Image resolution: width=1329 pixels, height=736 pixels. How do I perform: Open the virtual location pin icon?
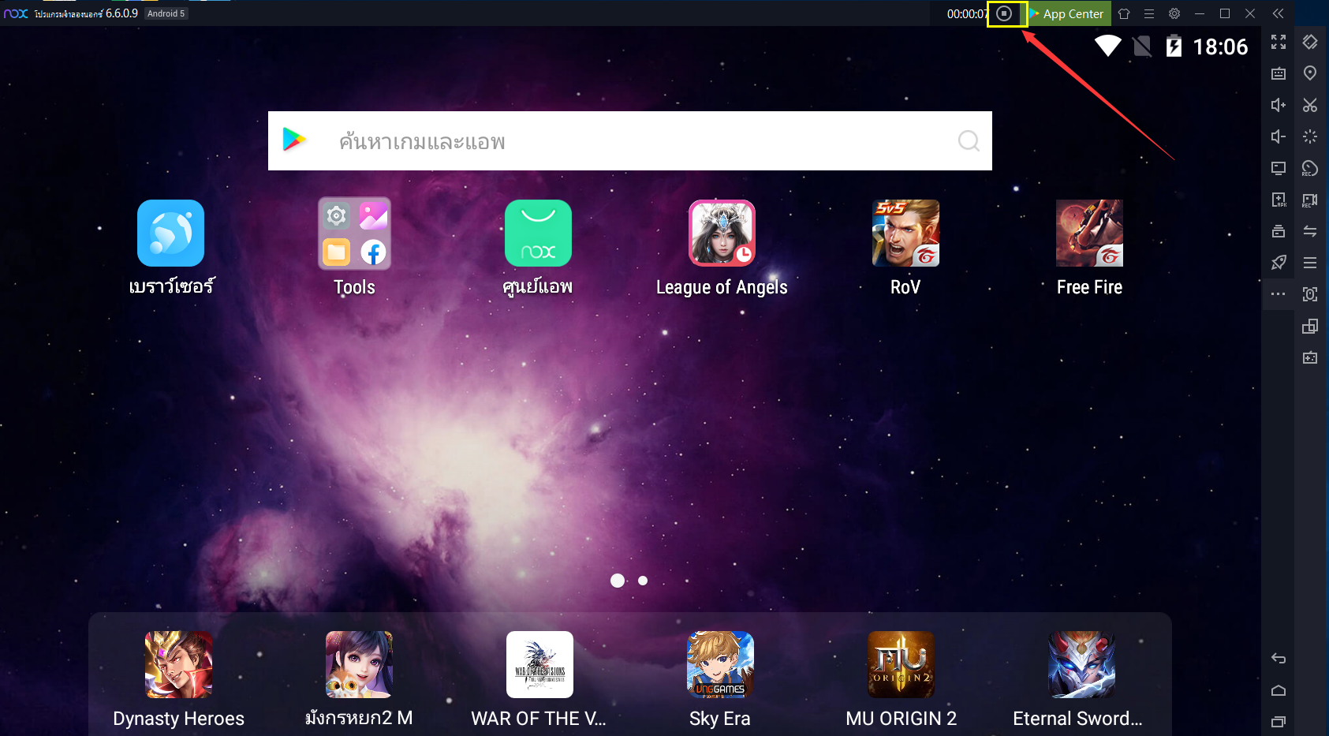click(1310, 73)
